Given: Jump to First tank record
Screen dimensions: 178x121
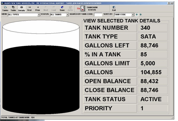Looking at the screenshot, I should tap(29, 9).
